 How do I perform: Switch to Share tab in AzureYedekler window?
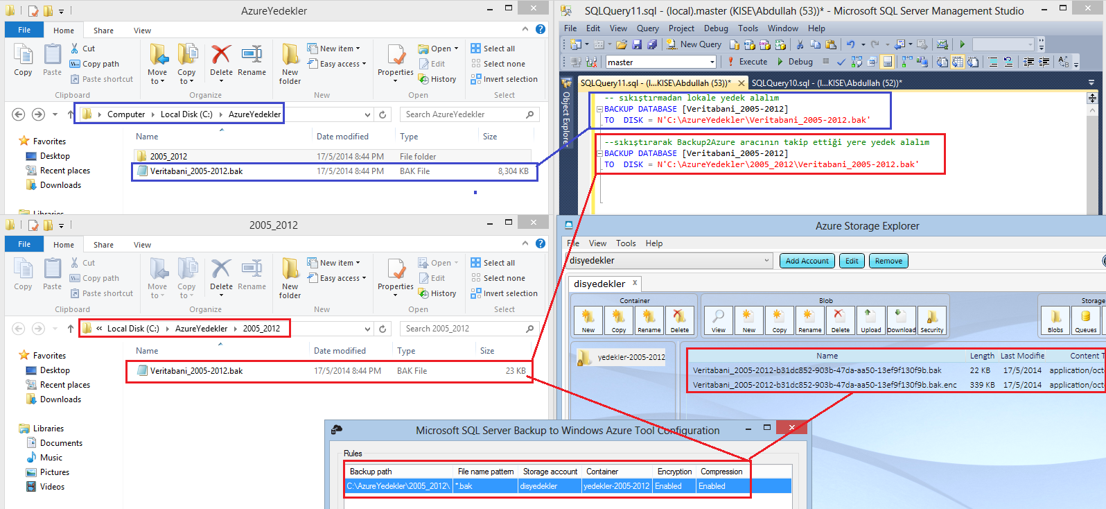[103, 31]
